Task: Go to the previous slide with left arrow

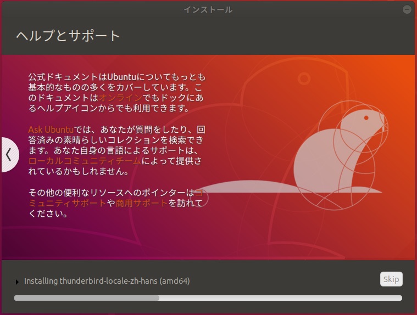Action: click(9, 155)
